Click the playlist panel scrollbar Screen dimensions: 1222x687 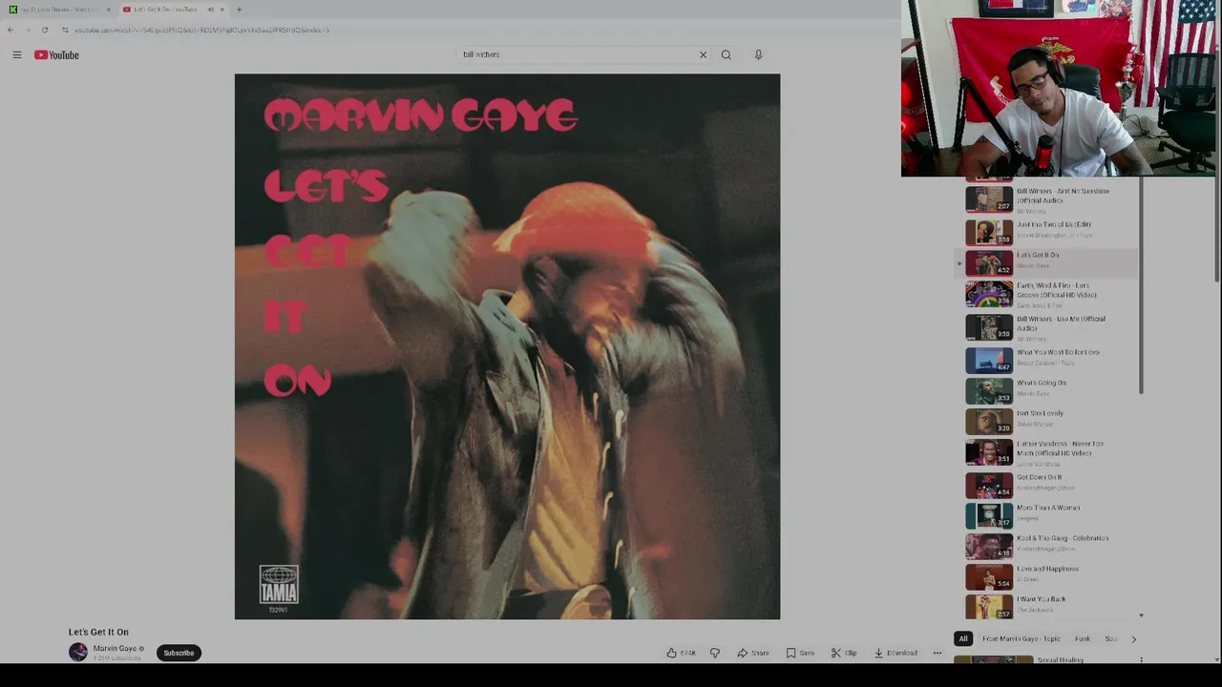tap(1141, 286)
